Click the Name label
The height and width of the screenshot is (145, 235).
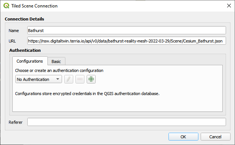tap(14, 31)
